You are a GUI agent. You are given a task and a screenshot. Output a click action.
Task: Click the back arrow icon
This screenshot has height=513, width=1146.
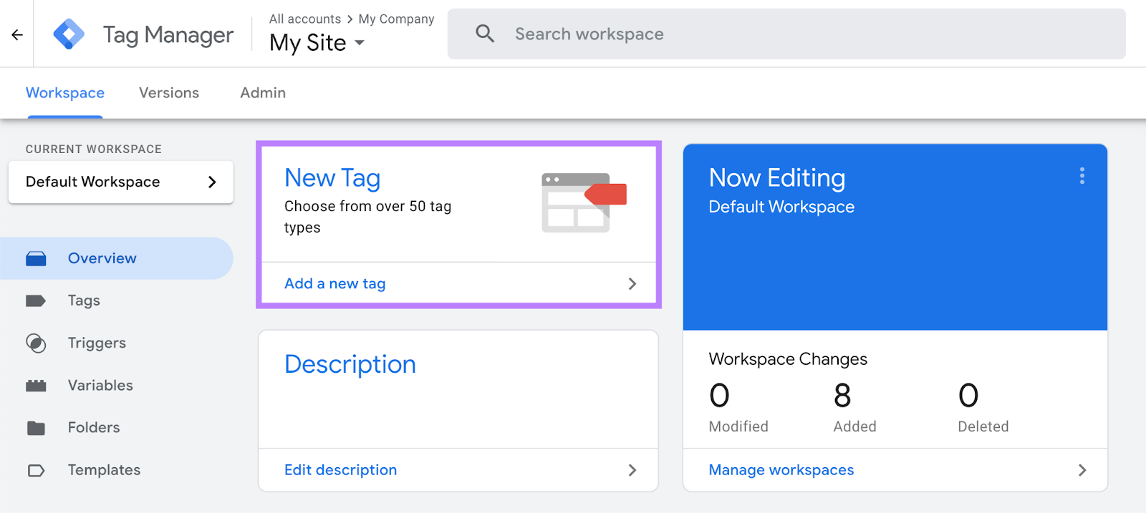[17, 34]
